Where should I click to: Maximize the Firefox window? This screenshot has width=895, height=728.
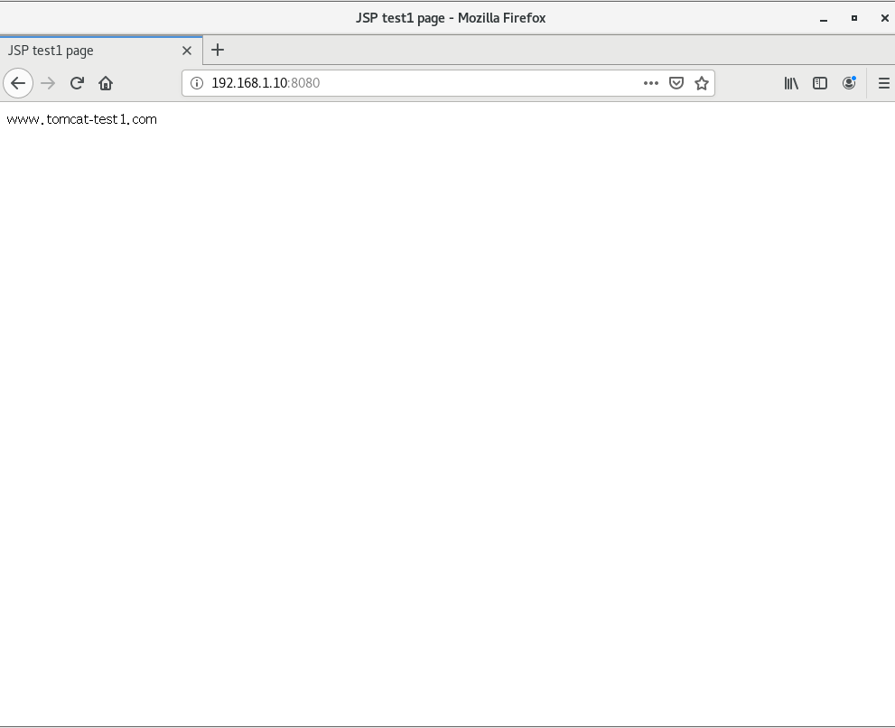pos(854,18)
